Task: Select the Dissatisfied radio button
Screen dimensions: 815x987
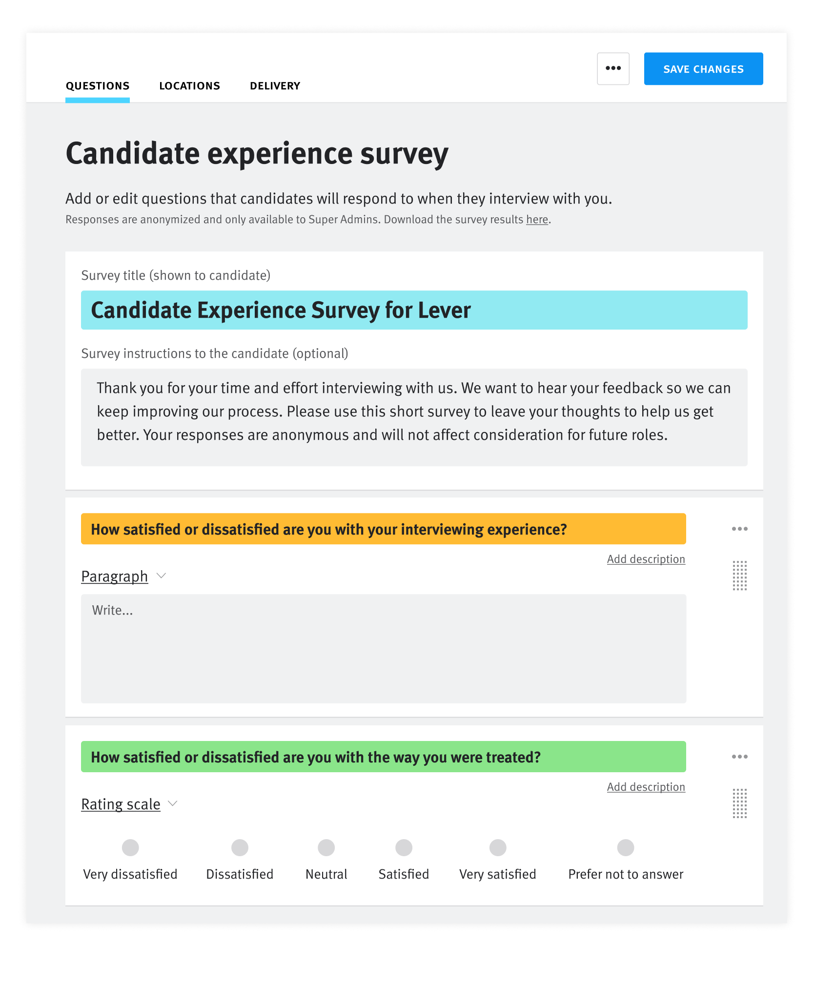Action: click(x=240, y=848)
